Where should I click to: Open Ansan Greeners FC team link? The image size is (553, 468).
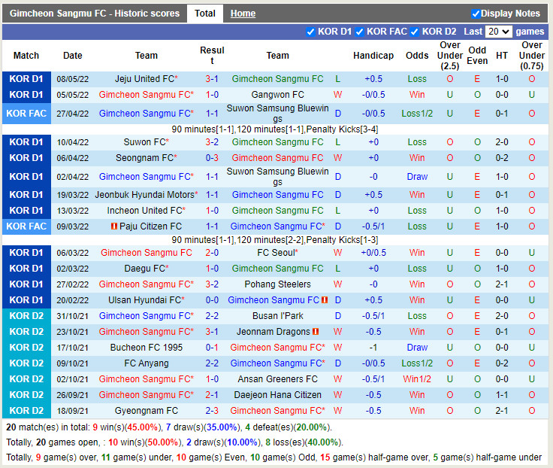click(277, 379)
